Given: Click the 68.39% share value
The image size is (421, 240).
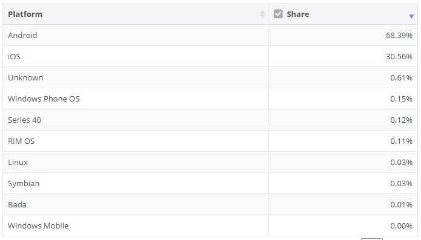Looking at the screenshot, I should [x=399, y=35].
